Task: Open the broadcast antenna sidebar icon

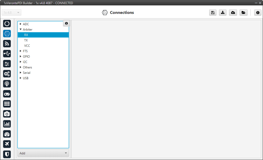Action: (x=7, y=84)
